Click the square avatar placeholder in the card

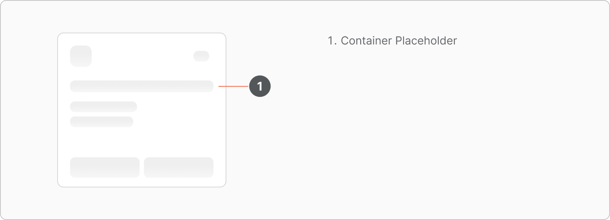point(81,56)
